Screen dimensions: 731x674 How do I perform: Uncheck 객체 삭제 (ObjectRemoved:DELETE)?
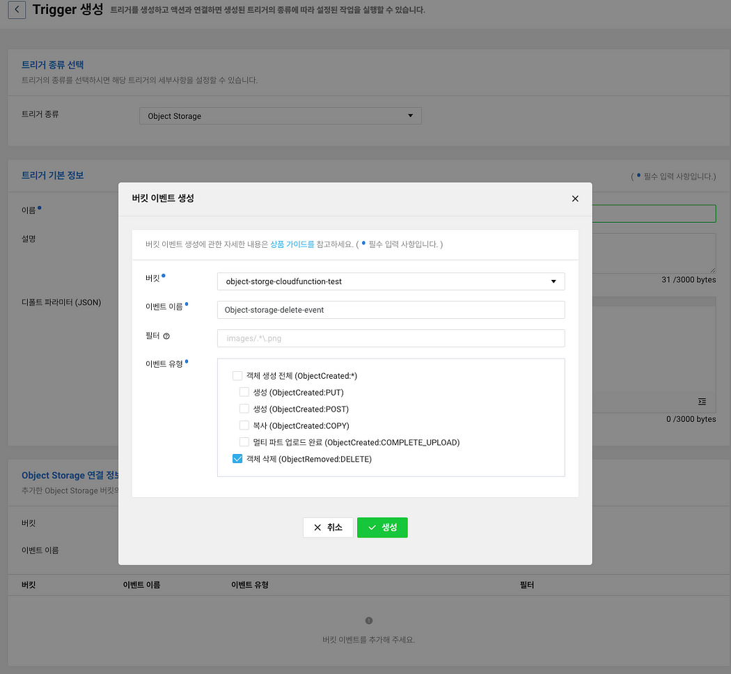pyautogui.click(x=237, y=459)
